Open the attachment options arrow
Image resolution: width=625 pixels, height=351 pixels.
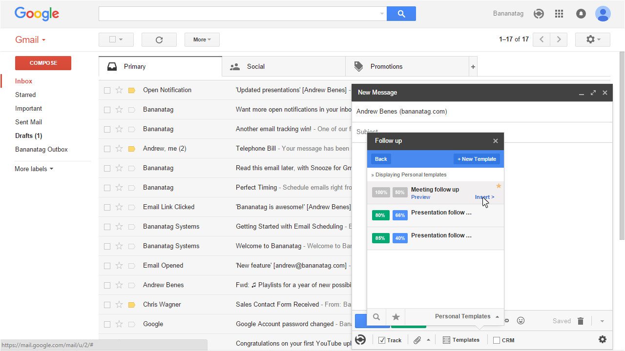click(429, 340)
